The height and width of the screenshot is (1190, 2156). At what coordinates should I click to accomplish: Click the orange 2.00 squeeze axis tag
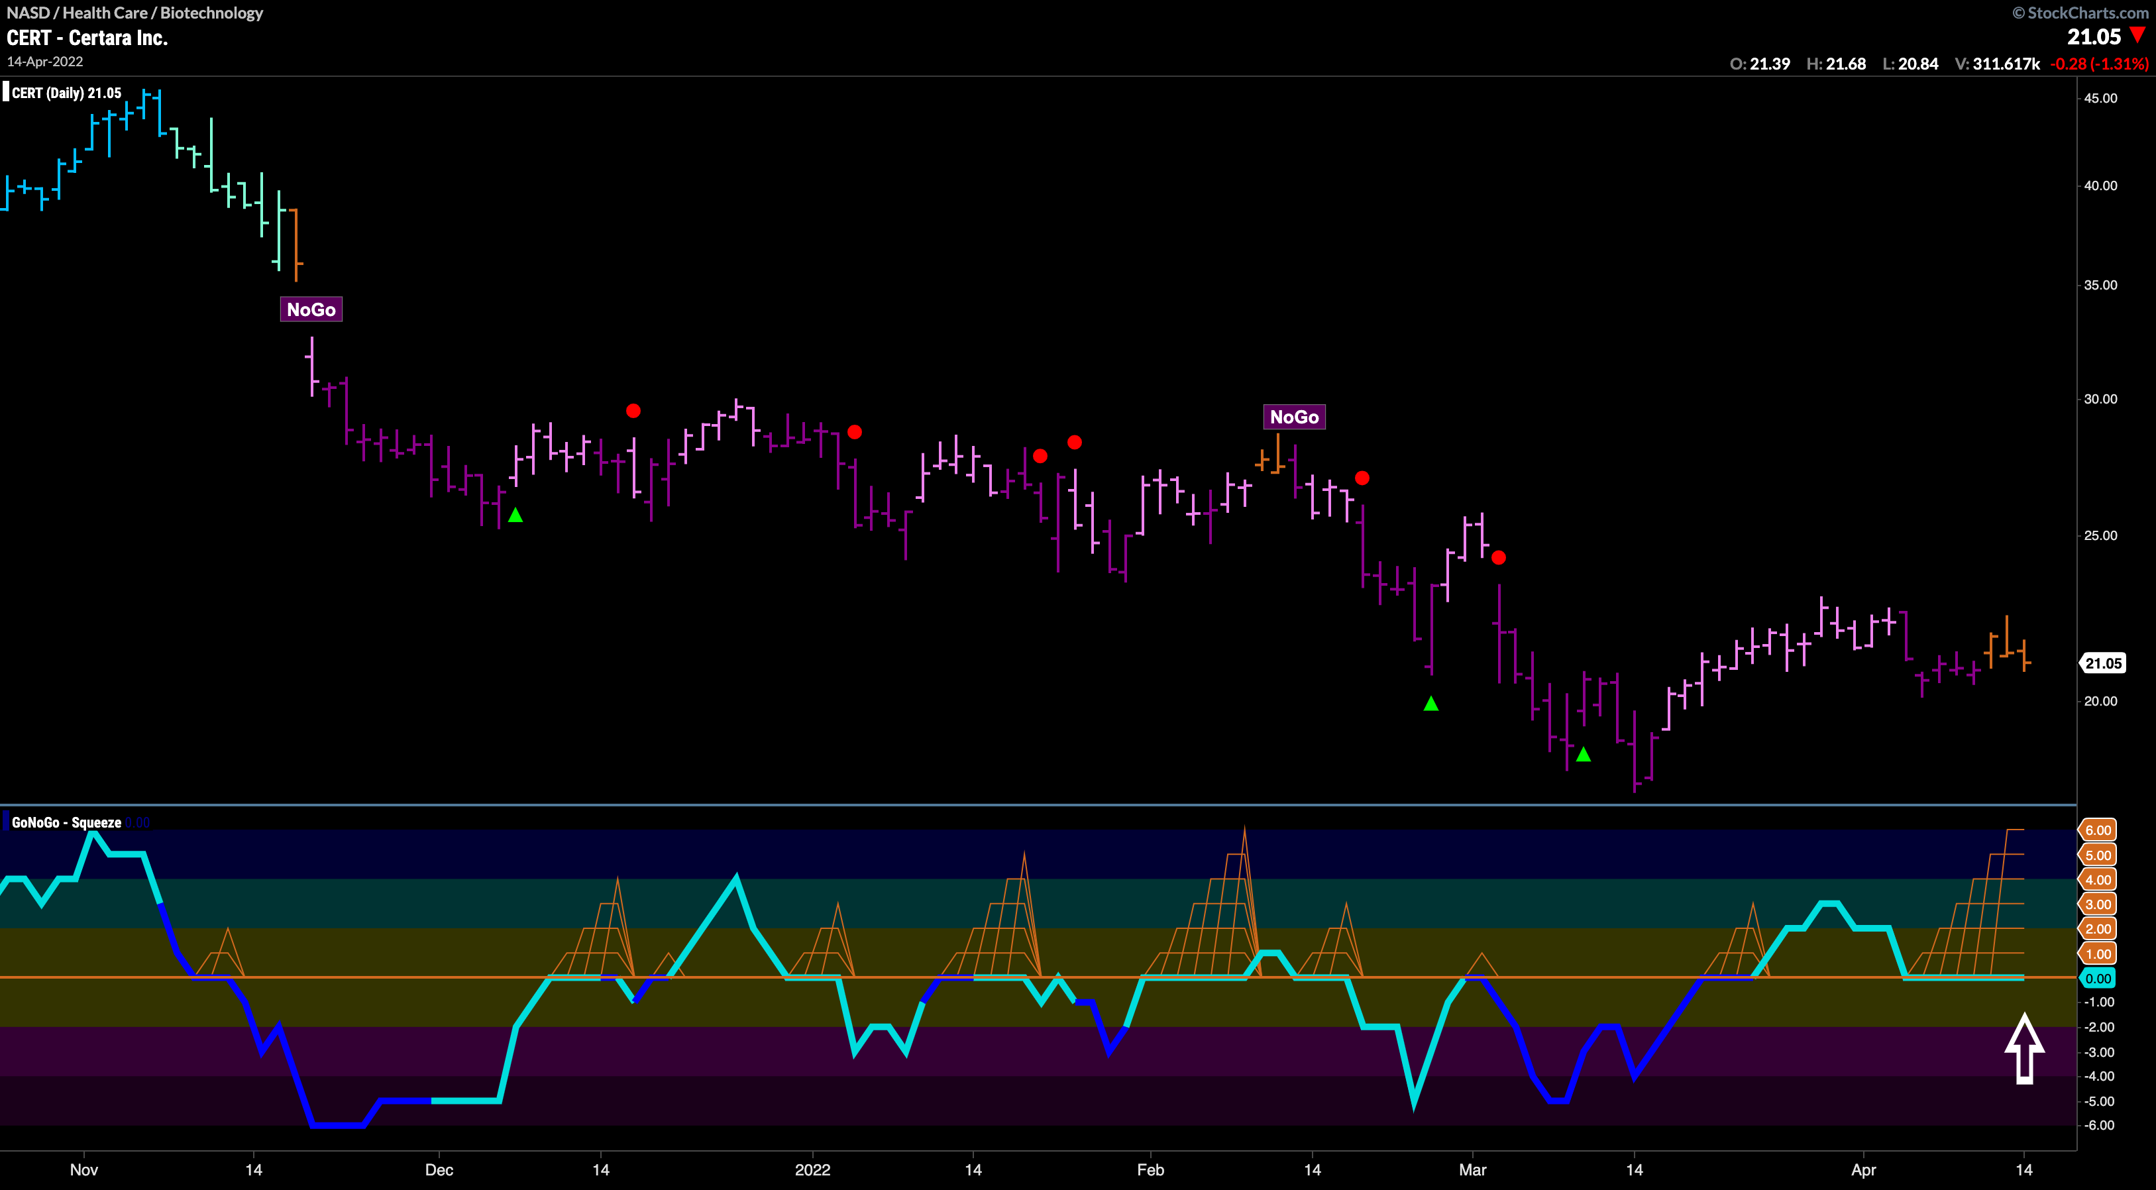coord(2098,929)
